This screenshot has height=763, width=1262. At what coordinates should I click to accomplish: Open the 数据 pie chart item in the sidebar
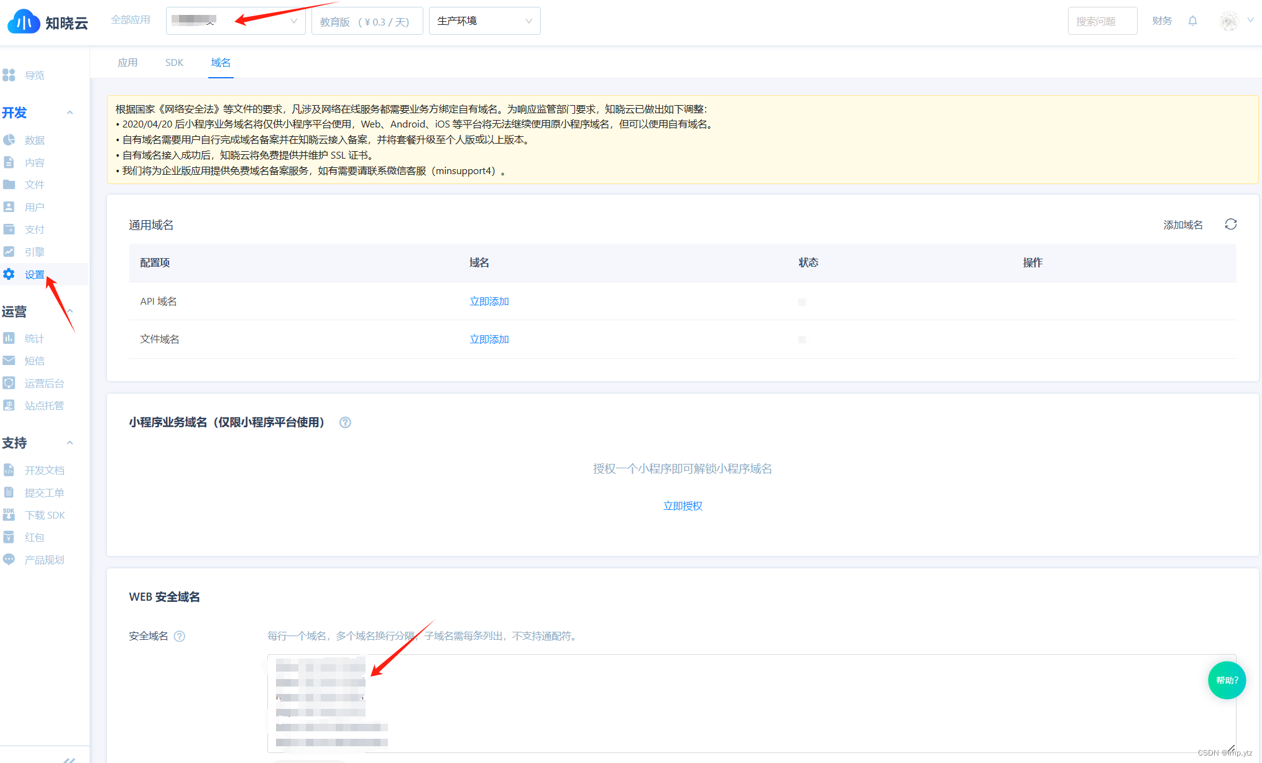[34, 140]
